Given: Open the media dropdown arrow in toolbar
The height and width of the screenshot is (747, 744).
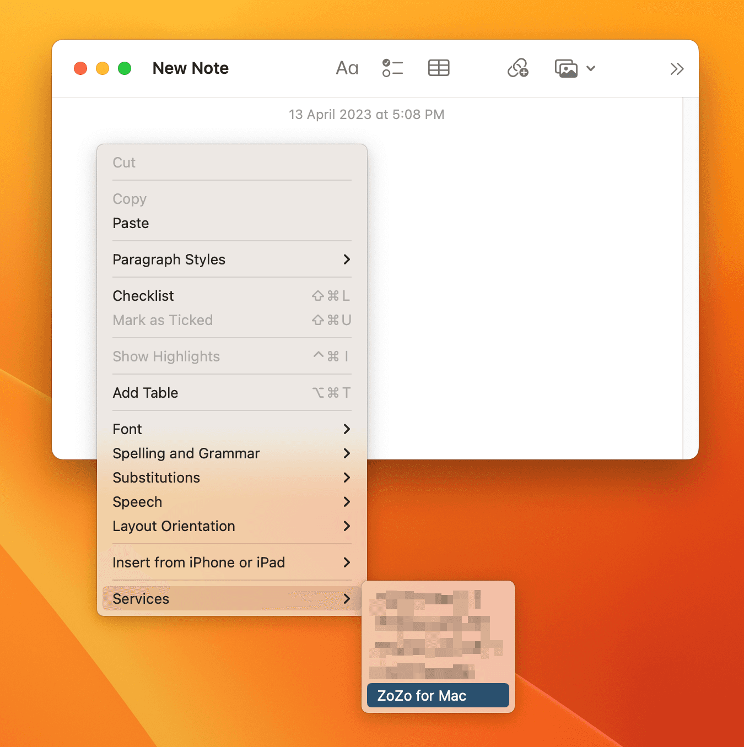Looking at the screenshot, I should [x=591, y=68].
